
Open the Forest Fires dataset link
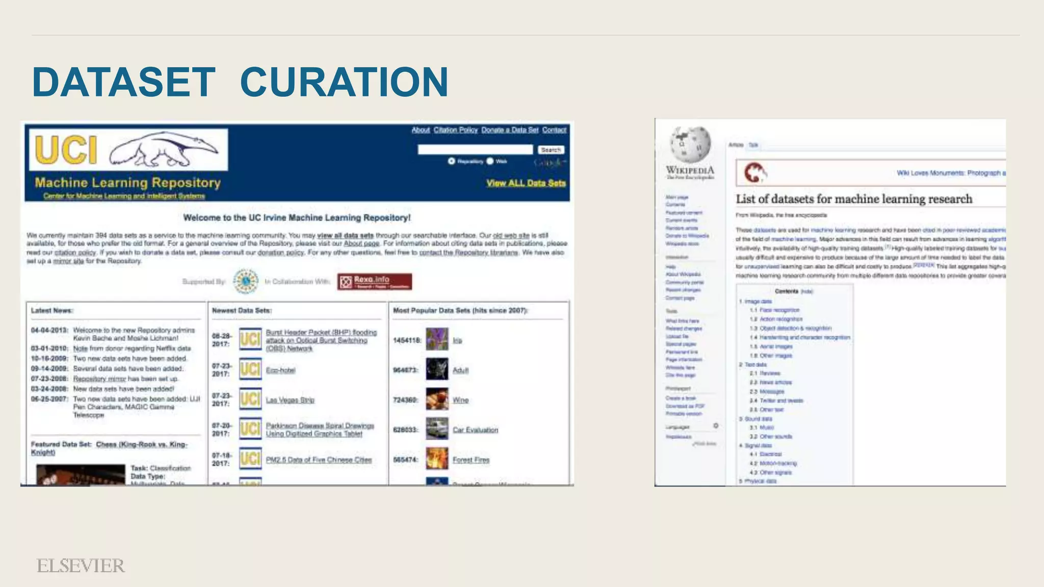click(x=471, y=460)
